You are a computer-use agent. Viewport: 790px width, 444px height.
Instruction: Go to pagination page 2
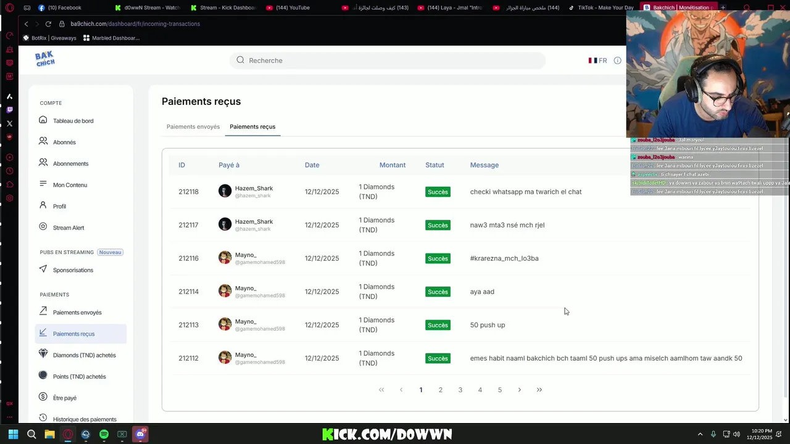[x=441, y=390]
